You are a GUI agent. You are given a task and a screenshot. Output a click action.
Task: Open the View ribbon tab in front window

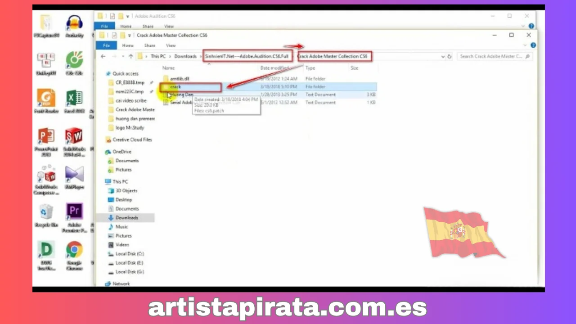click(x=171, y=45)
